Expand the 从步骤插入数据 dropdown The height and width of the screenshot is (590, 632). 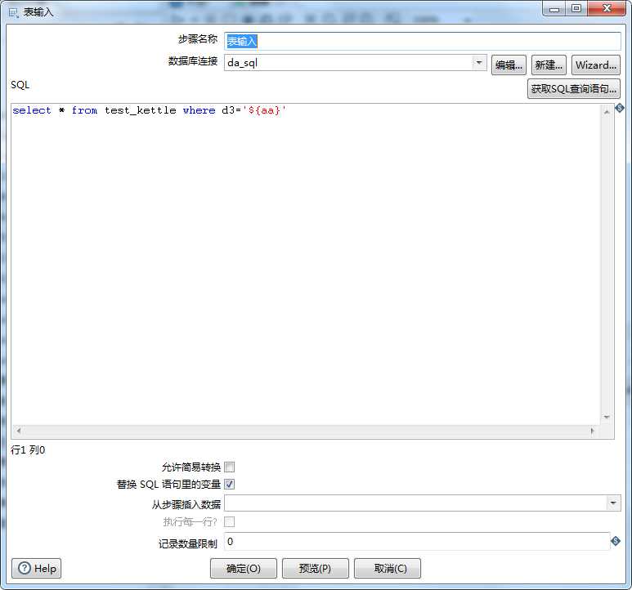point(613,503)
